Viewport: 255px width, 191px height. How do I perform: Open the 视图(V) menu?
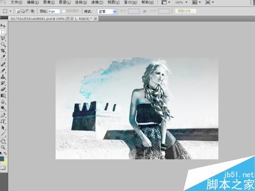point(113,3)
